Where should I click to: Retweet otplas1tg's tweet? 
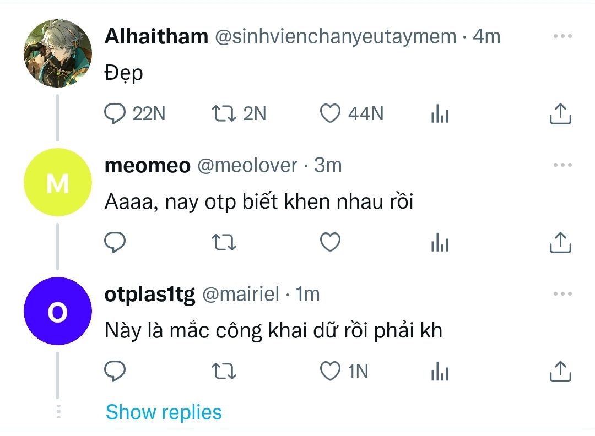click(224, 372)
